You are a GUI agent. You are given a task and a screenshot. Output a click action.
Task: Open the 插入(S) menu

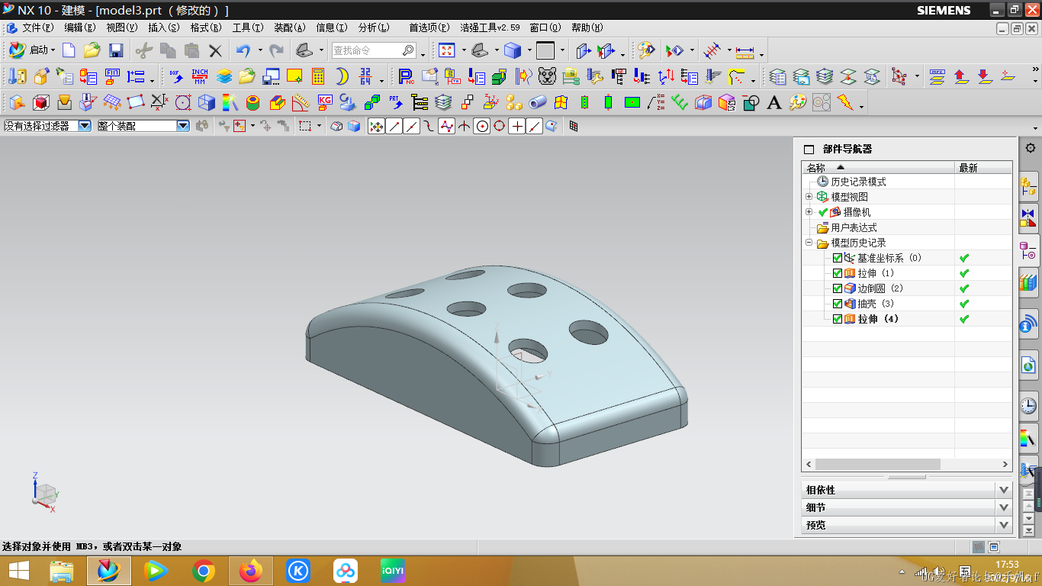pos(164,27)
